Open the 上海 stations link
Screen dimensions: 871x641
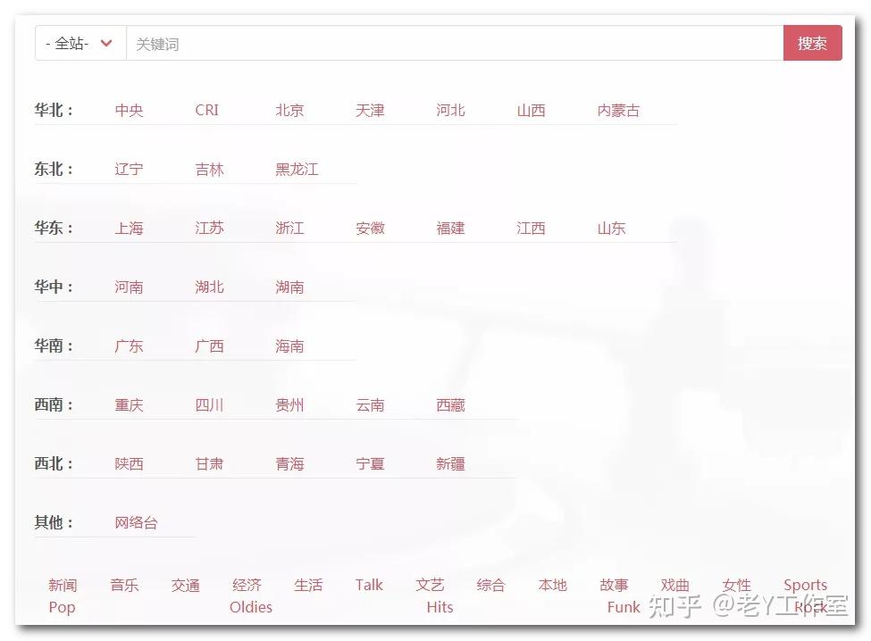point(129,228)
